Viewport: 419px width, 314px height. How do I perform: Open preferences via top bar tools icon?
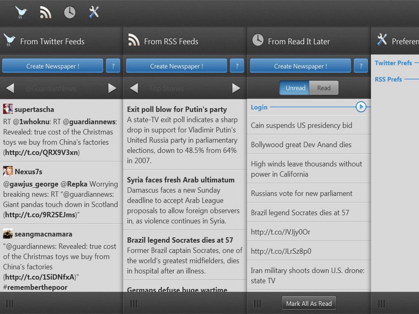click(94, 12)
